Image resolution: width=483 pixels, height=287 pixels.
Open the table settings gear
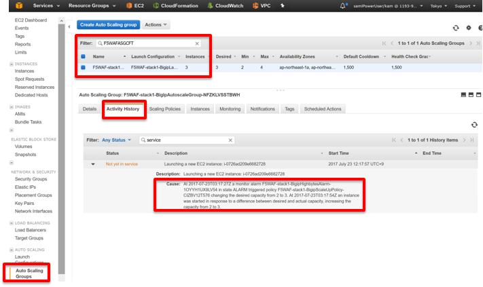pos(469,28)
